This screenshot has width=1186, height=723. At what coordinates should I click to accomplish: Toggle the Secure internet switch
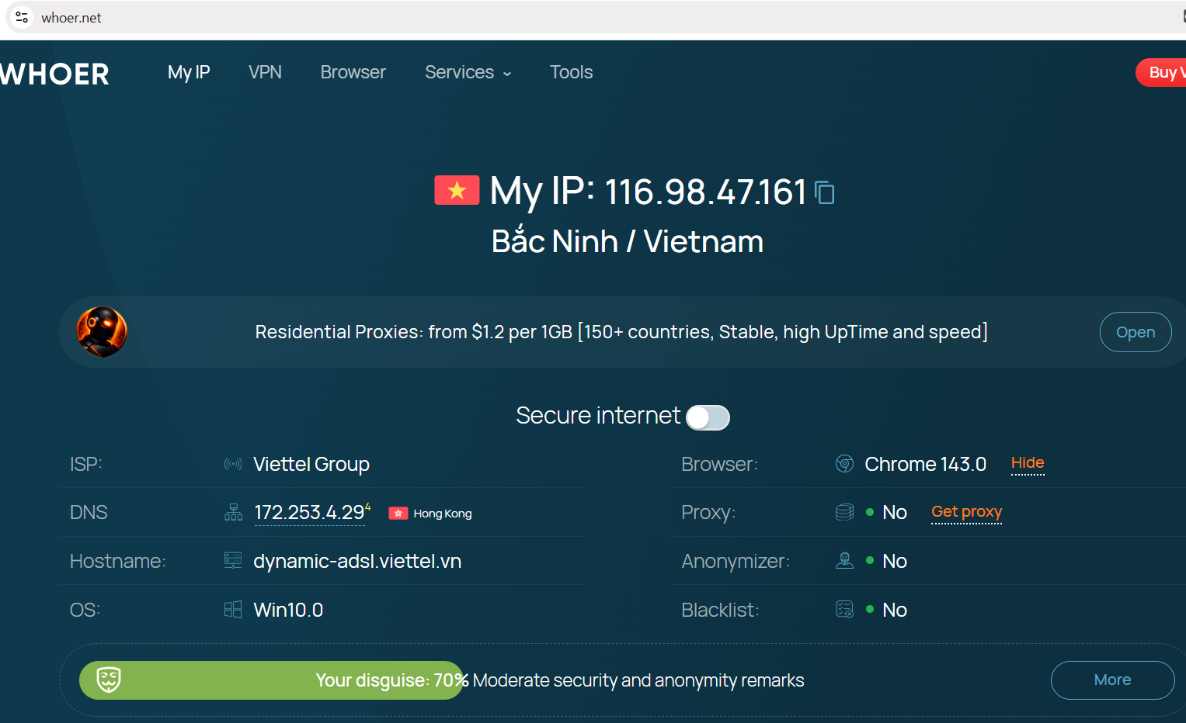(708, 417)
